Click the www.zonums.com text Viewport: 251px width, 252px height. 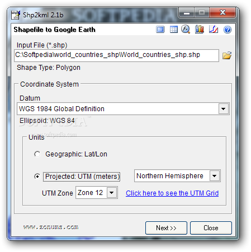click(51, 227)
